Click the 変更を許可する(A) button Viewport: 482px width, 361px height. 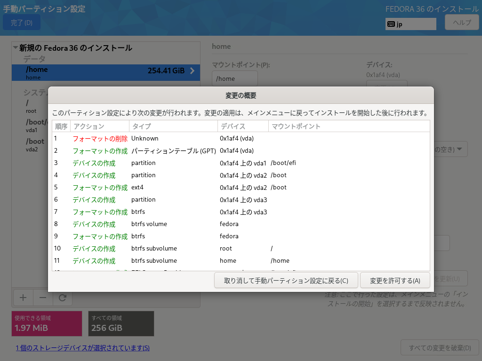coord(395,281)
